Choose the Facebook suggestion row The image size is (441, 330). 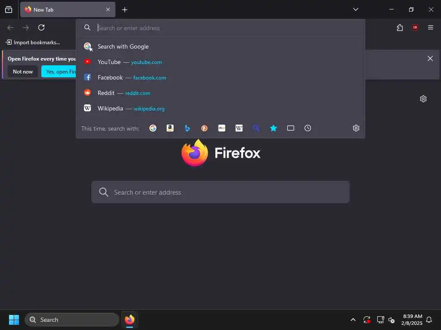coord(220,77)
